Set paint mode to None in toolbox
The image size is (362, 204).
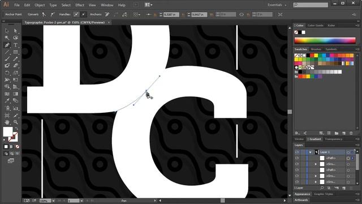(17, 147)
